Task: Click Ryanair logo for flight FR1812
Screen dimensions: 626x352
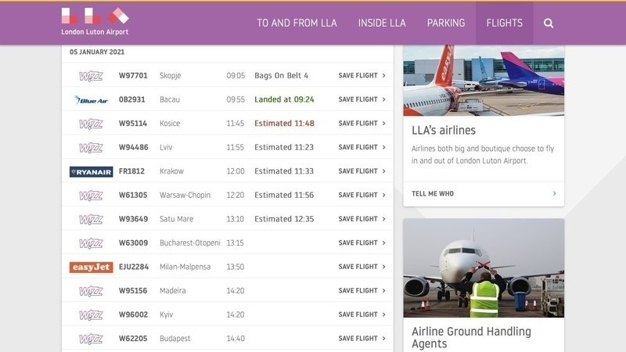Action: [91, 171]
